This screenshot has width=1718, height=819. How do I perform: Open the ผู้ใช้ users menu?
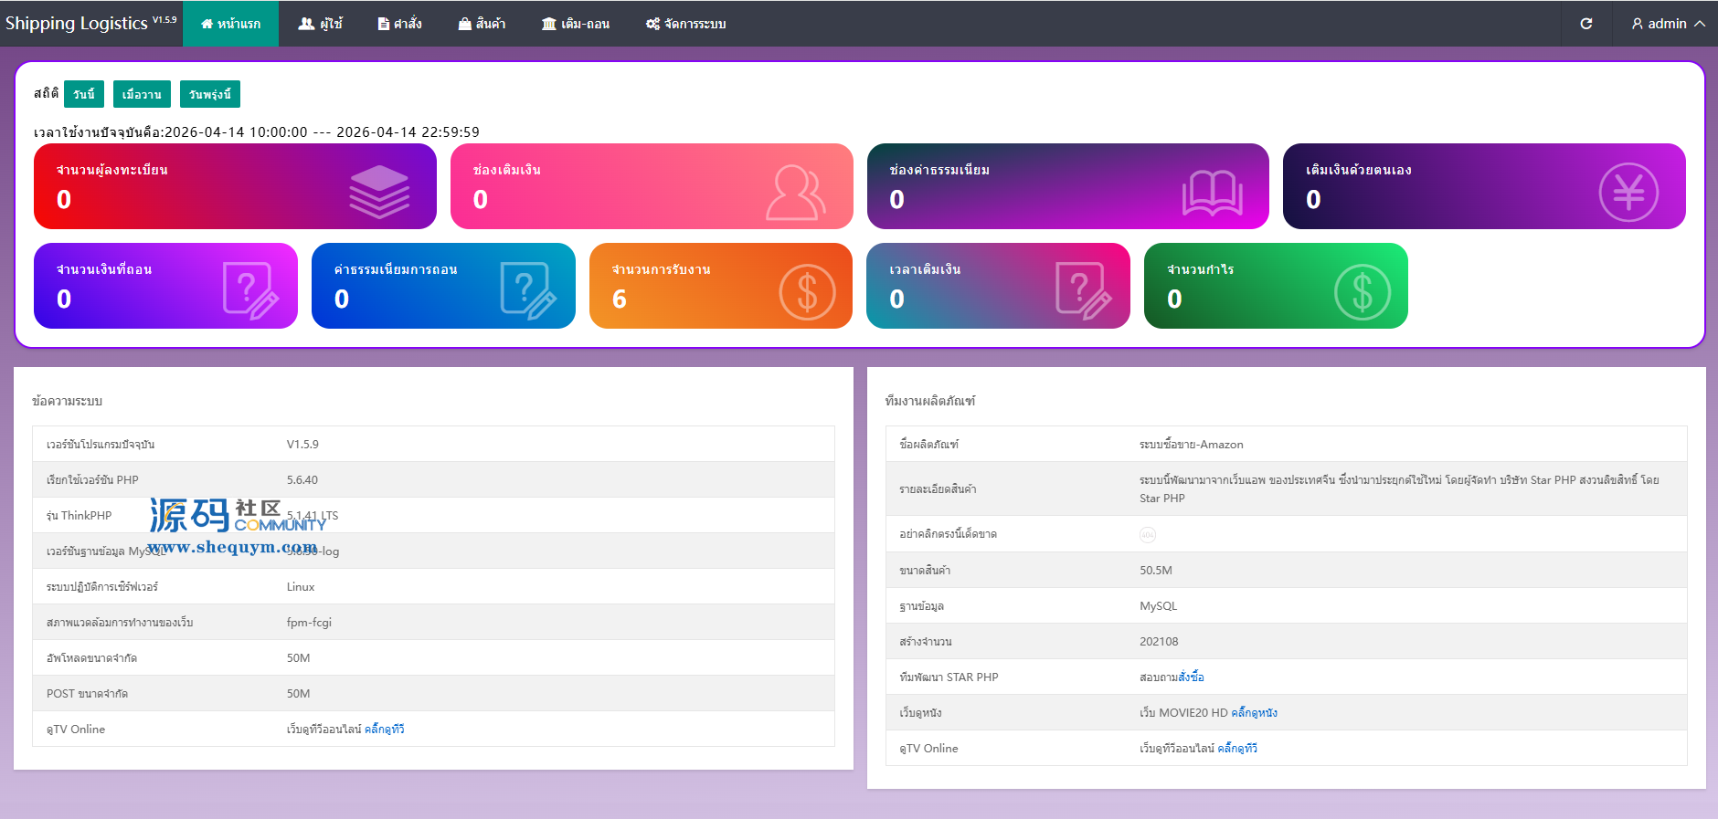[320, 24]
